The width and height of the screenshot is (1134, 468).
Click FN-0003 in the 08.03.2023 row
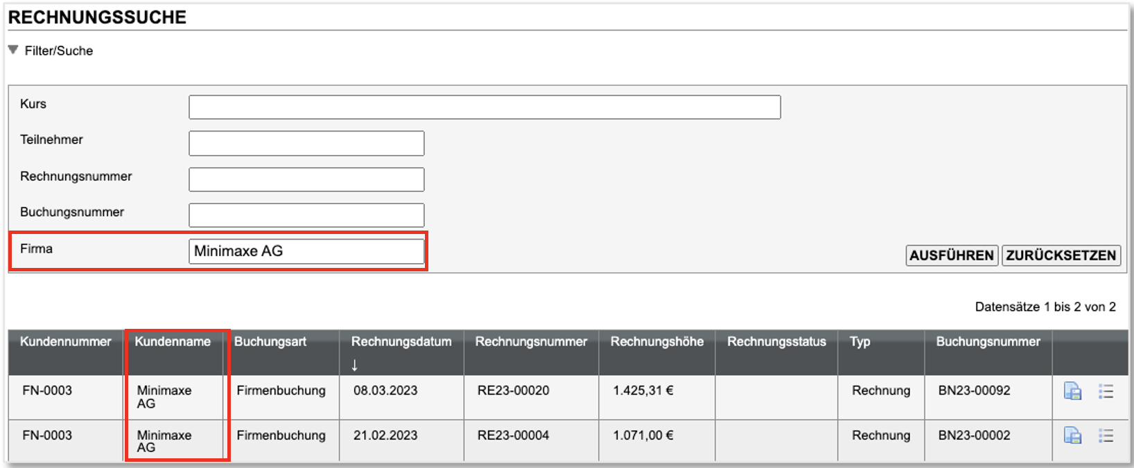pyautogui.click(x=47, y=390)
